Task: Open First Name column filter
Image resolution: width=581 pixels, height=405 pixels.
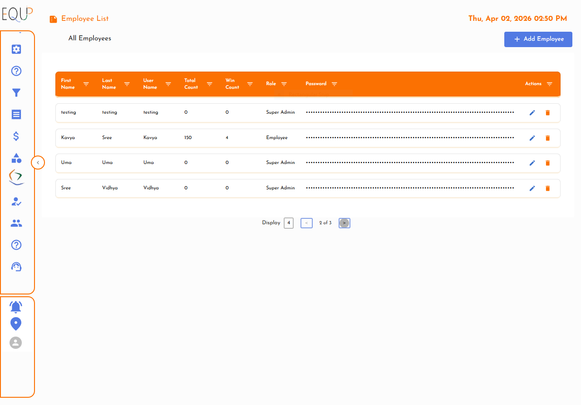Action: (86, 84)
